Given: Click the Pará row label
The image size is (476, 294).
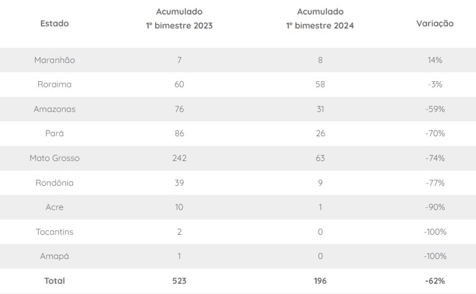Looking at the screenshot, I should 54,134.
